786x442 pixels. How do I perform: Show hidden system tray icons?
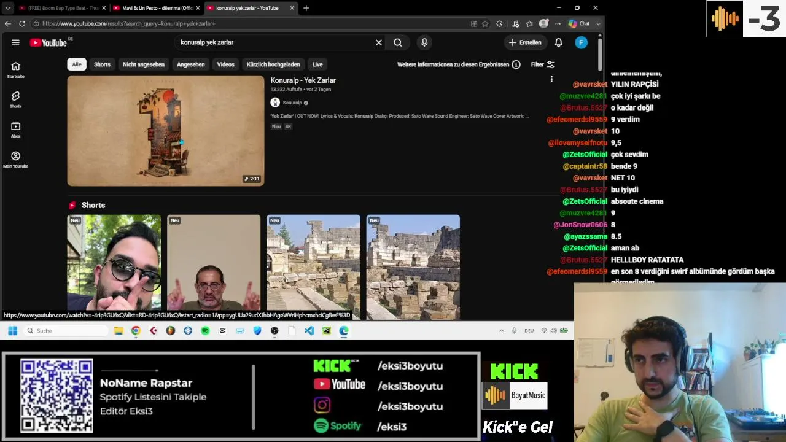[x=501, y=330]
